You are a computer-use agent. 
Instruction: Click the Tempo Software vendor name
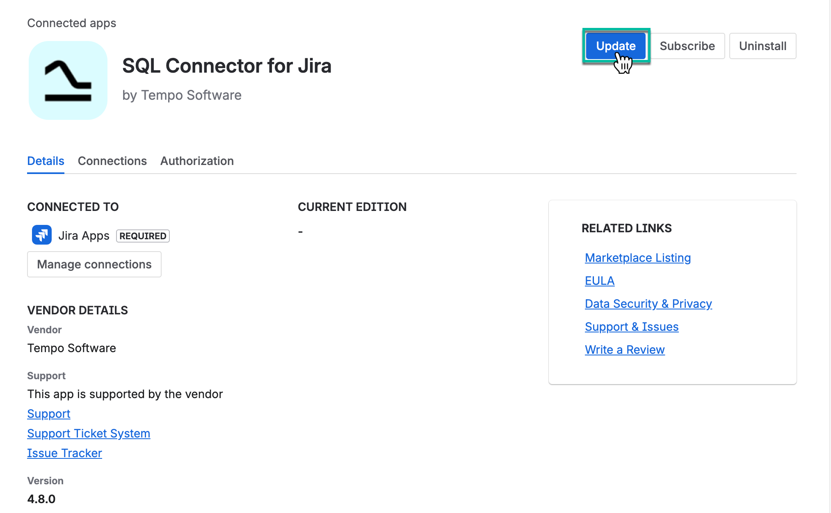point(72,348)
